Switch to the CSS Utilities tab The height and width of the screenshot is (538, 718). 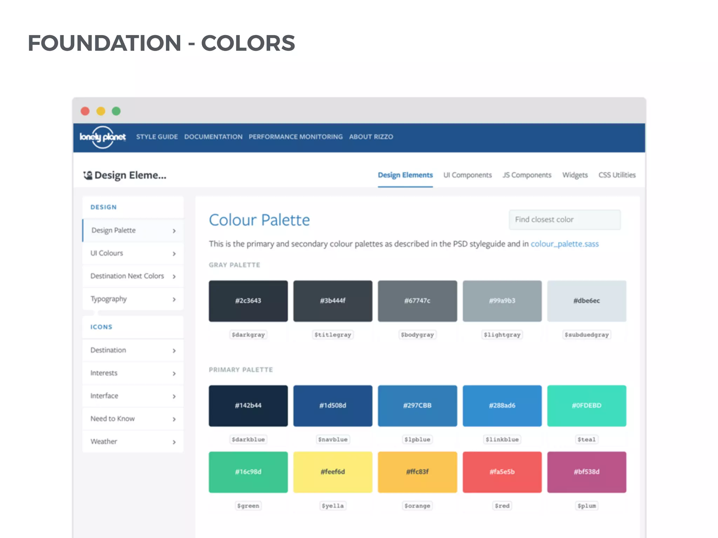pyautogui.click(x=617, y=175)
